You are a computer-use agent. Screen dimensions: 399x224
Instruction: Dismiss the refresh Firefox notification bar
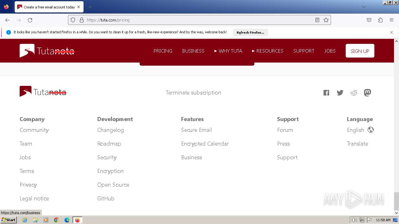point(392,32)
